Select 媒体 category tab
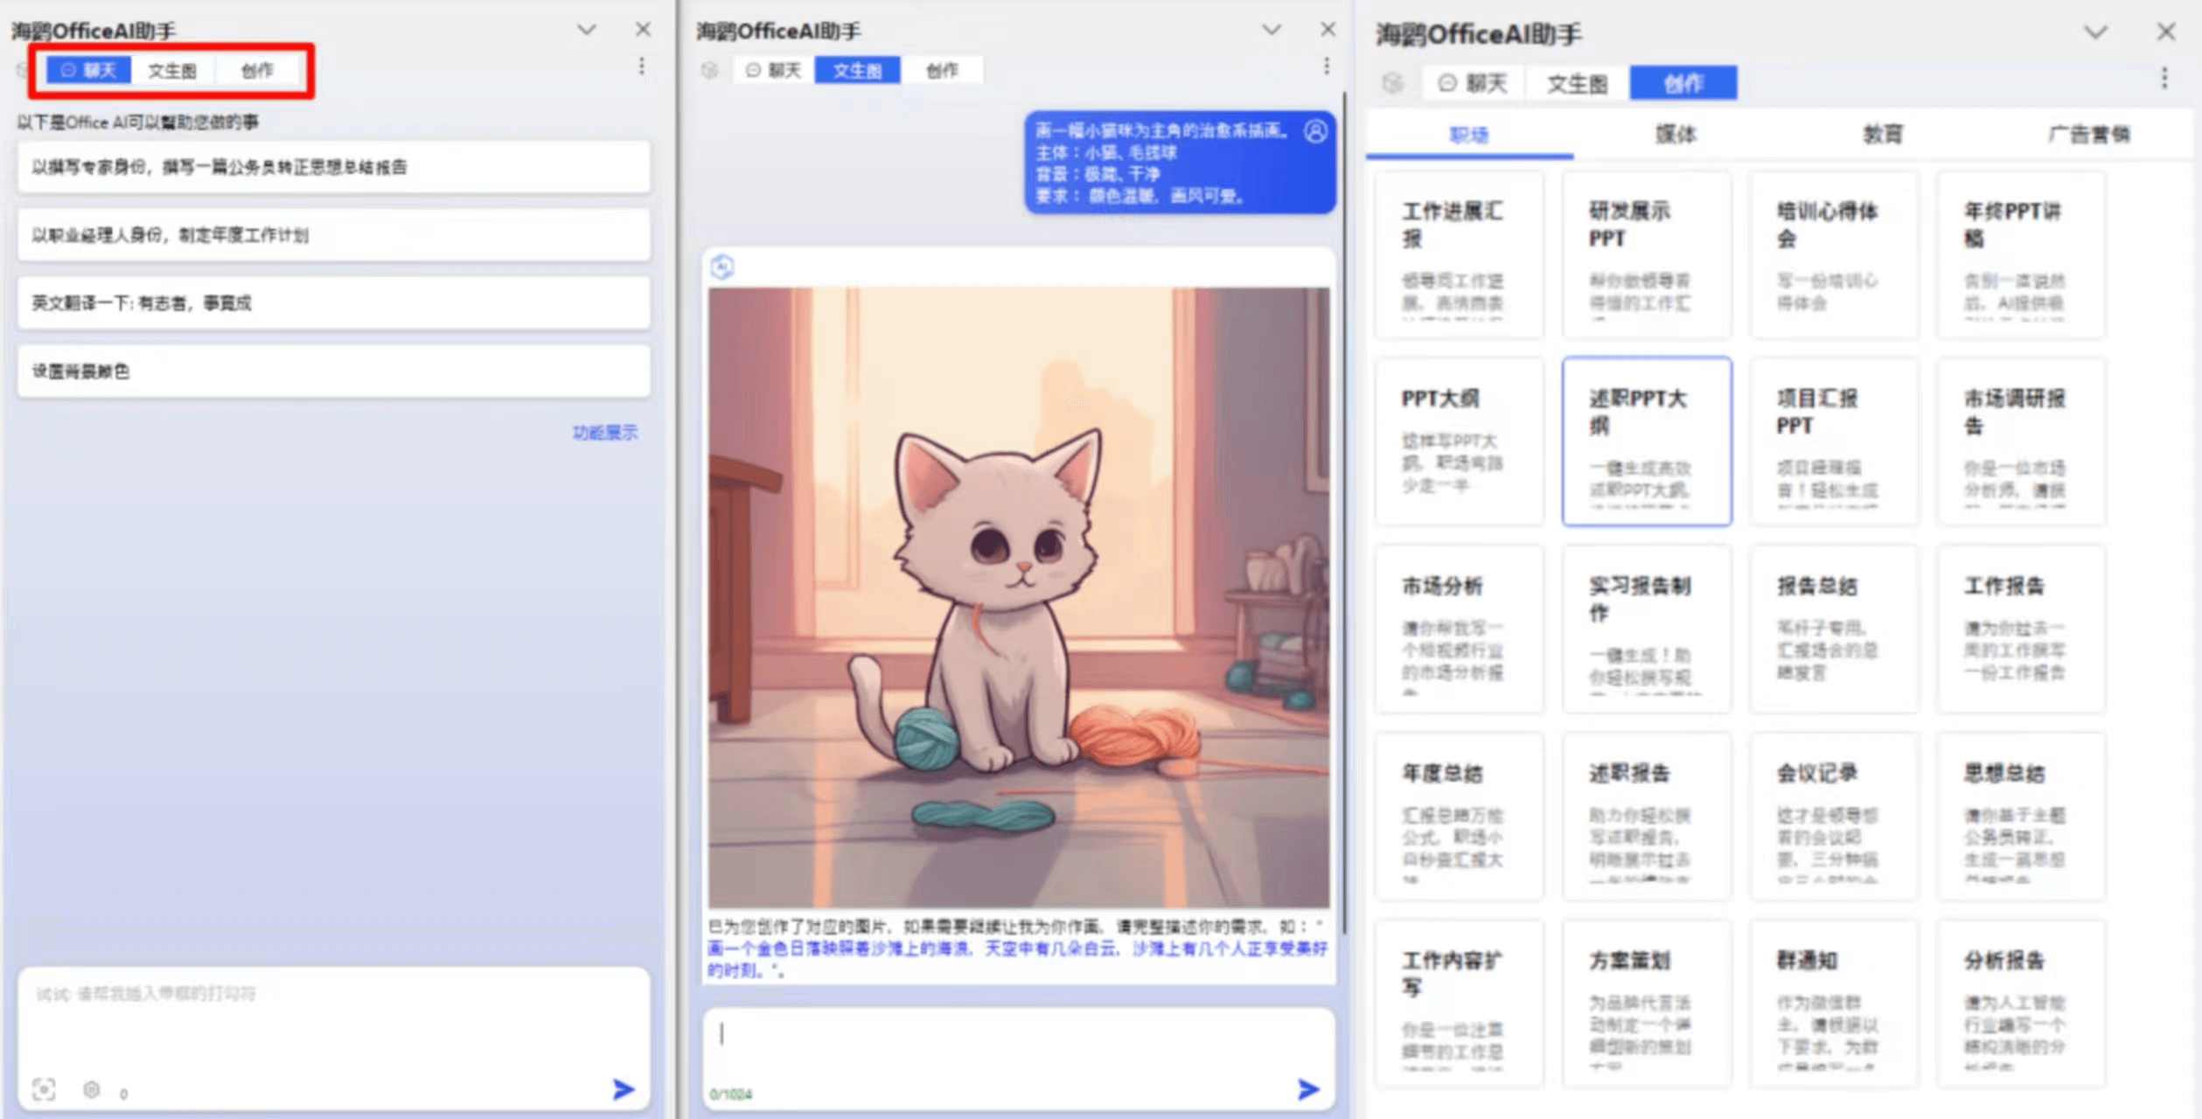Viewport: 2202px width, 1119px height. tap(1676, 135)
